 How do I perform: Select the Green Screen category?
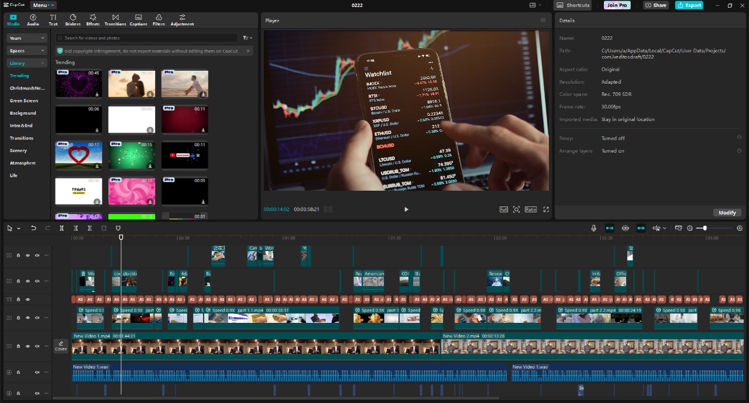coord(24,101)
